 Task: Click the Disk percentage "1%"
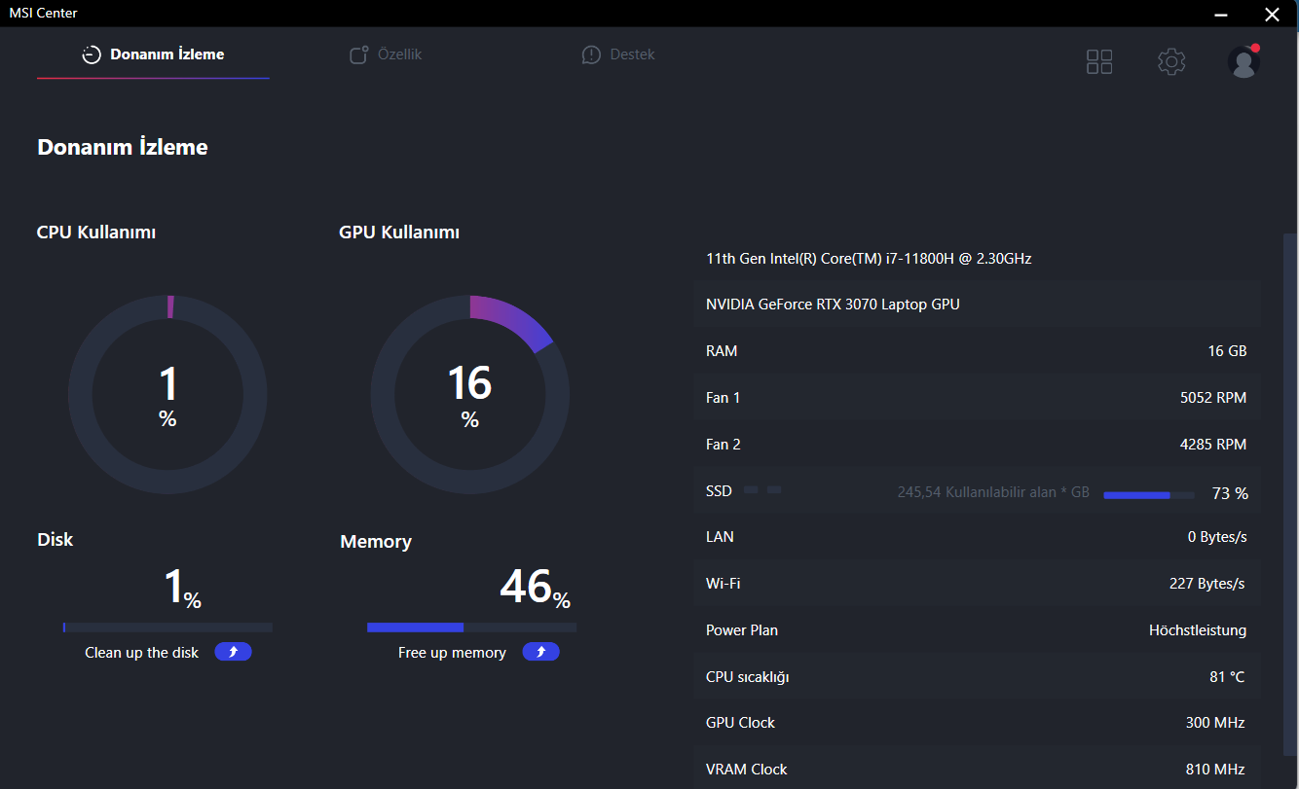182,589
